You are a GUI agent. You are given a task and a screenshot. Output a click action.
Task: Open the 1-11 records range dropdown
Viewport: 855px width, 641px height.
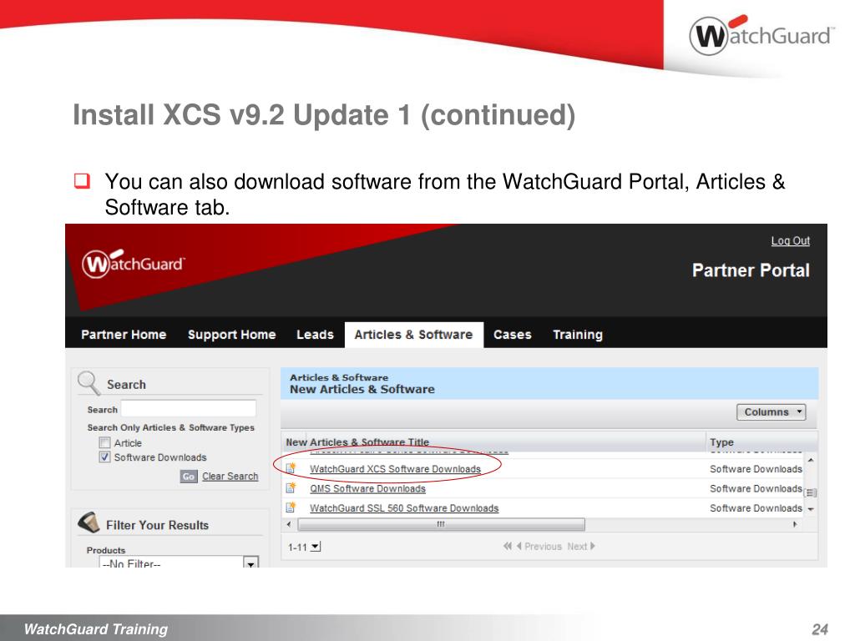tap(316, 546)
